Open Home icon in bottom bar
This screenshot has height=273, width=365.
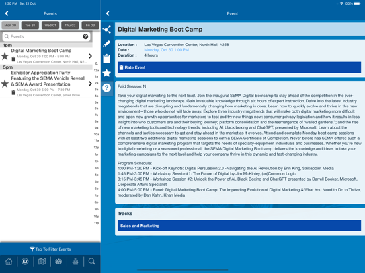[x=9, y=262]
